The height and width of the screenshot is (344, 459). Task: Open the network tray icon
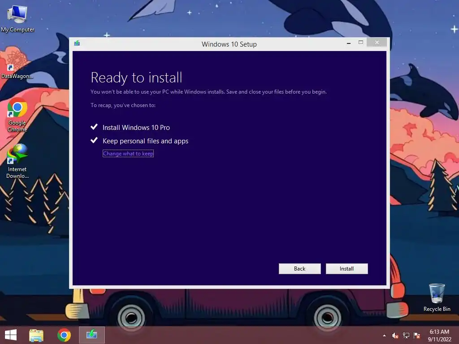tap(406, 335)
